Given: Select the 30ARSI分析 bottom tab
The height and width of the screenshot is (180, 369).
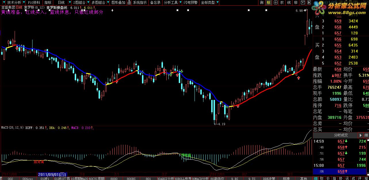Looking at the screenshot, I should pyautogui.click(x=166, y=178).
